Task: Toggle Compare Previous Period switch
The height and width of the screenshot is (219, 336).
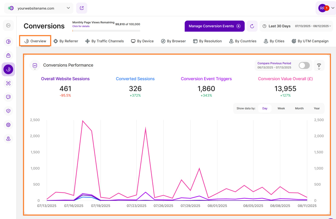Action: 304,66
